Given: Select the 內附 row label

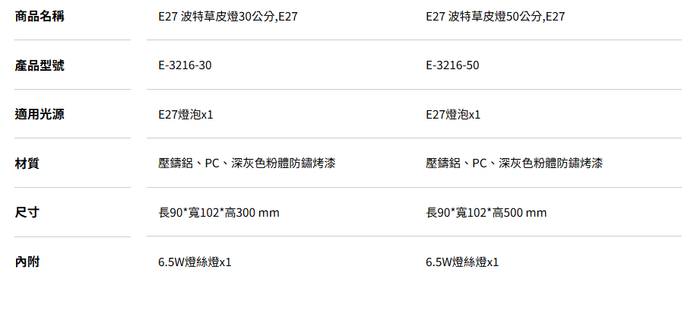Looking at the screenshot, I should pyautogui.click(x=27, y=262).
